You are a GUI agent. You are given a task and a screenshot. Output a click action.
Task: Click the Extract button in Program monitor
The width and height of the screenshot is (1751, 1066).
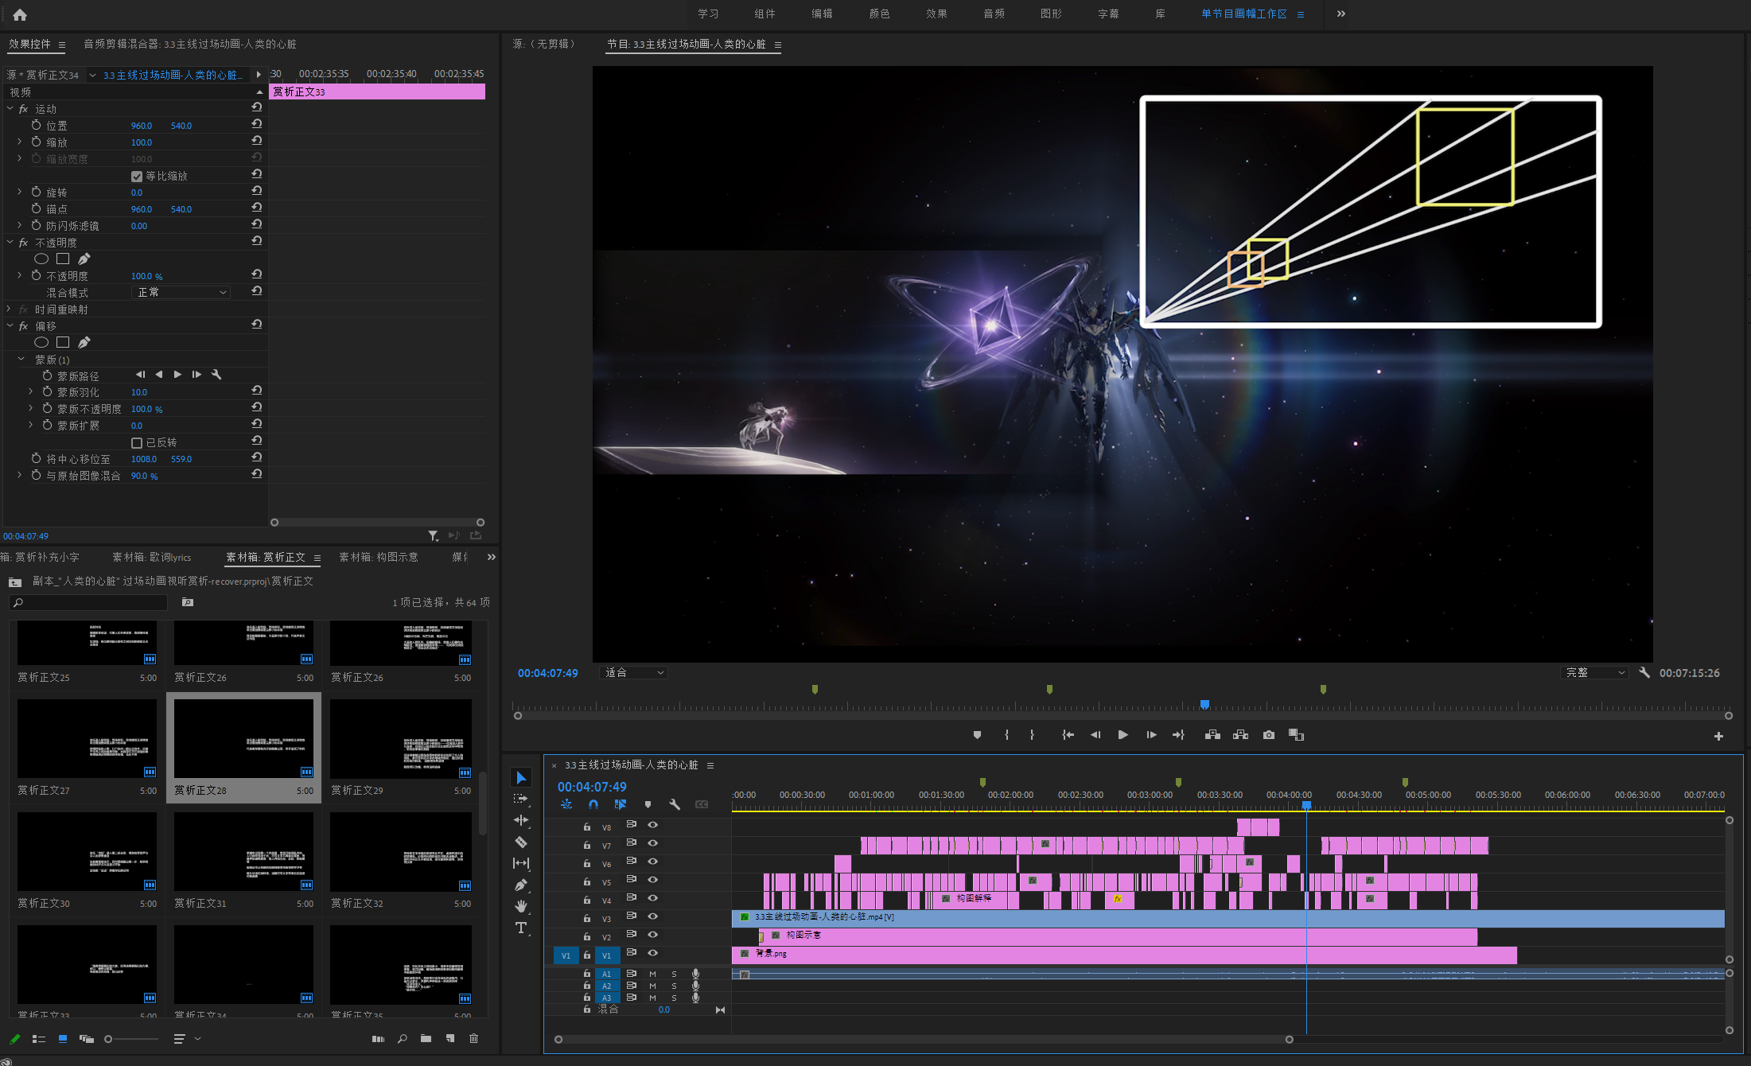[x=1240, y=735]
